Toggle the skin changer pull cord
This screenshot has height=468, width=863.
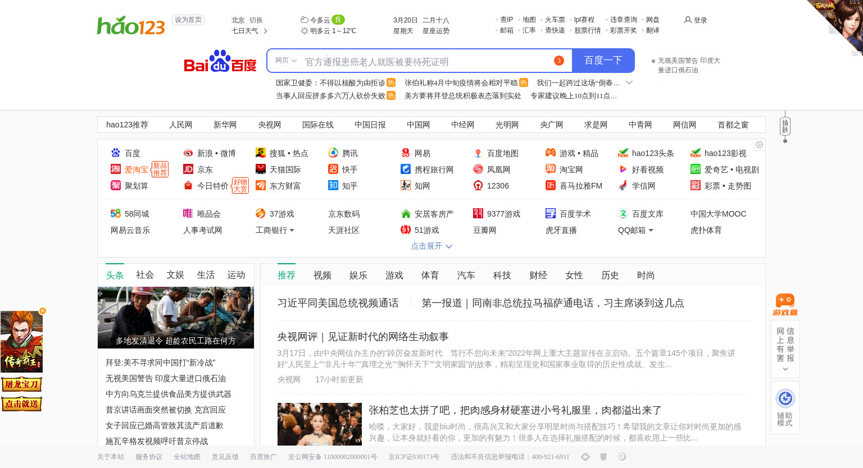(x=785, y=127)
